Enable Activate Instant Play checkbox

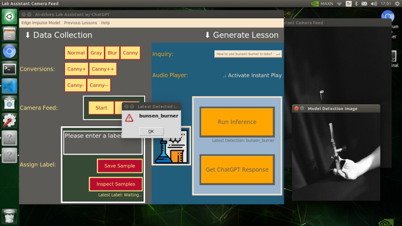pyautogui.click(x=224, y=76)
